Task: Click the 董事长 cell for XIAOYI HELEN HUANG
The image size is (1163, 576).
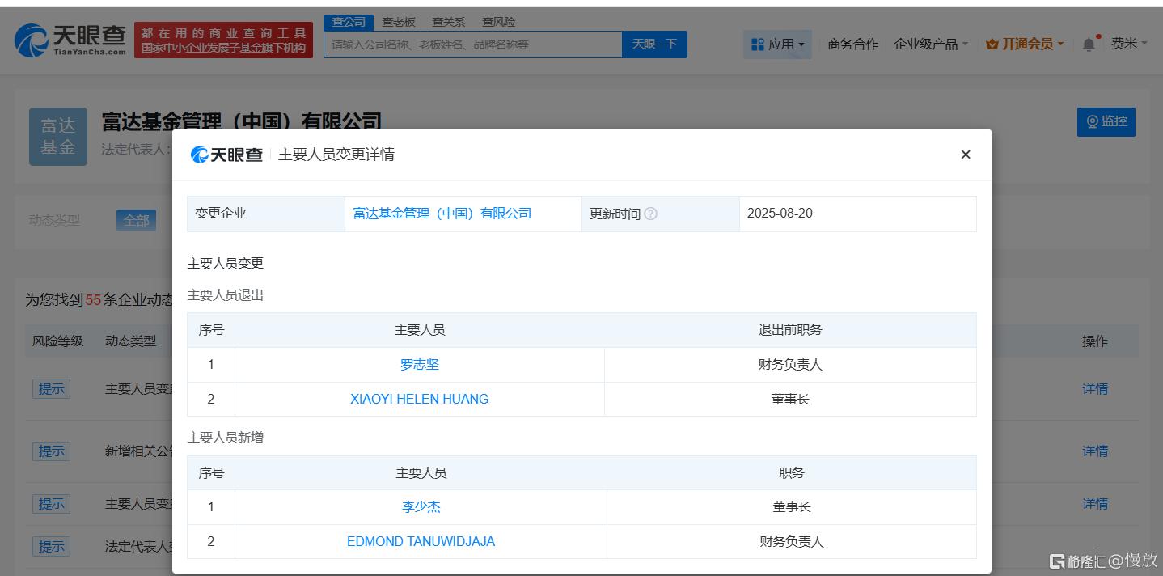Action: [x=790, y=399]
